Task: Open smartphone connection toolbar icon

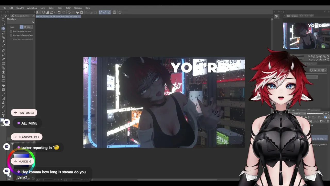Action: 114,12
